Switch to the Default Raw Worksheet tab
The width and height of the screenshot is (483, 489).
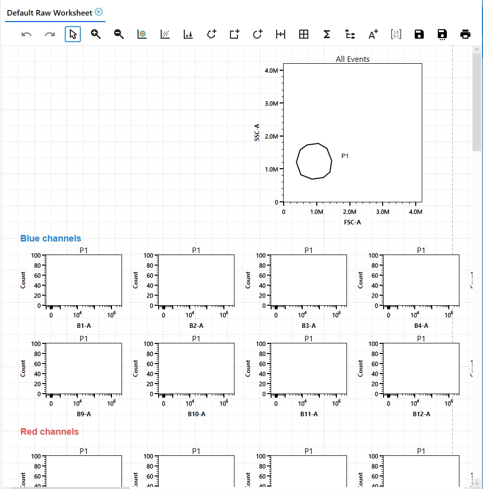[x=50, y=12]
